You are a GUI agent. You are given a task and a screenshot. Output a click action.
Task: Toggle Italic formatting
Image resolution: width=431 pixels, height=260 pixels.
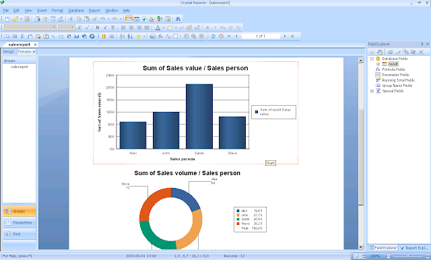pyautogui.click(x=105, y=28)
